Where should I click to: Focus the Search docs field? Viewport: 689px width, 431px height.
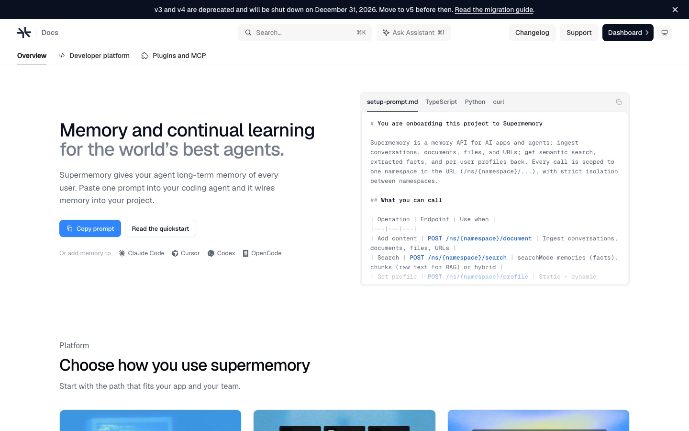(305, 33)
